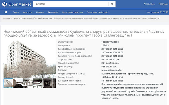Click bidding end date '21 Травня 2018 18:00'

(112, 52)
